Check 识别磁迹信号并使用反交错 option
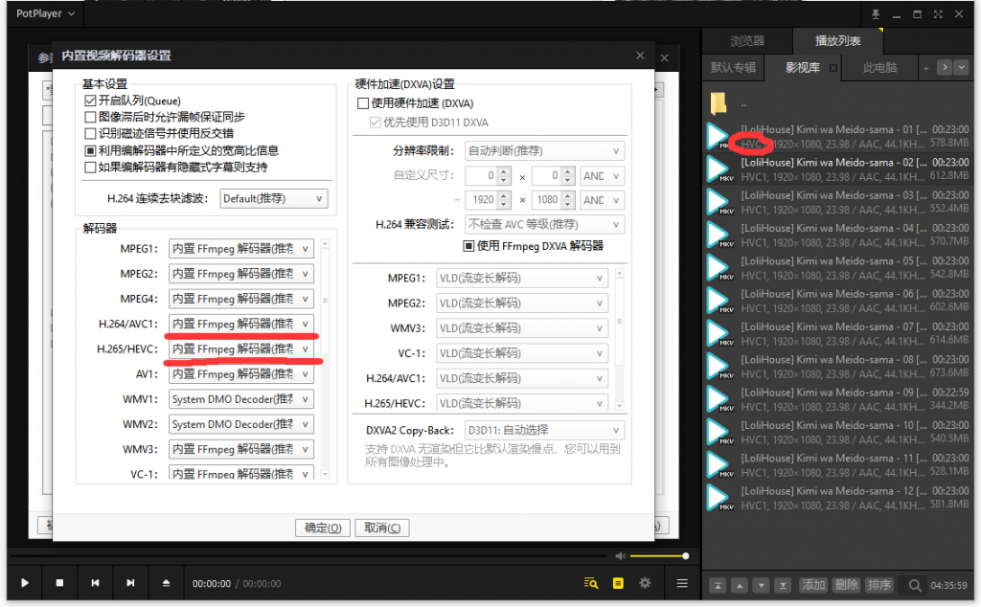 pos(90,133)
